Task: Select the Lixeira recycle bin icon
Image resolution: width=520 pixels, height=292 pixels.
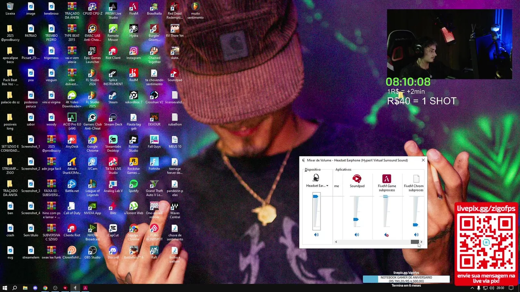Action: (x=10, y=9)
